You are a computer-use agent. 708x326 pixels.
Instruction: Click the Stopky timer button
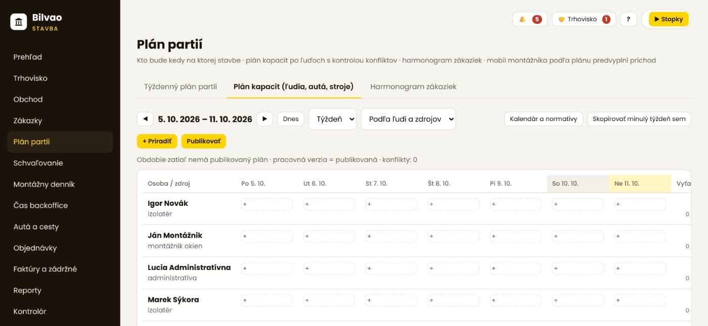coord(669,19)
